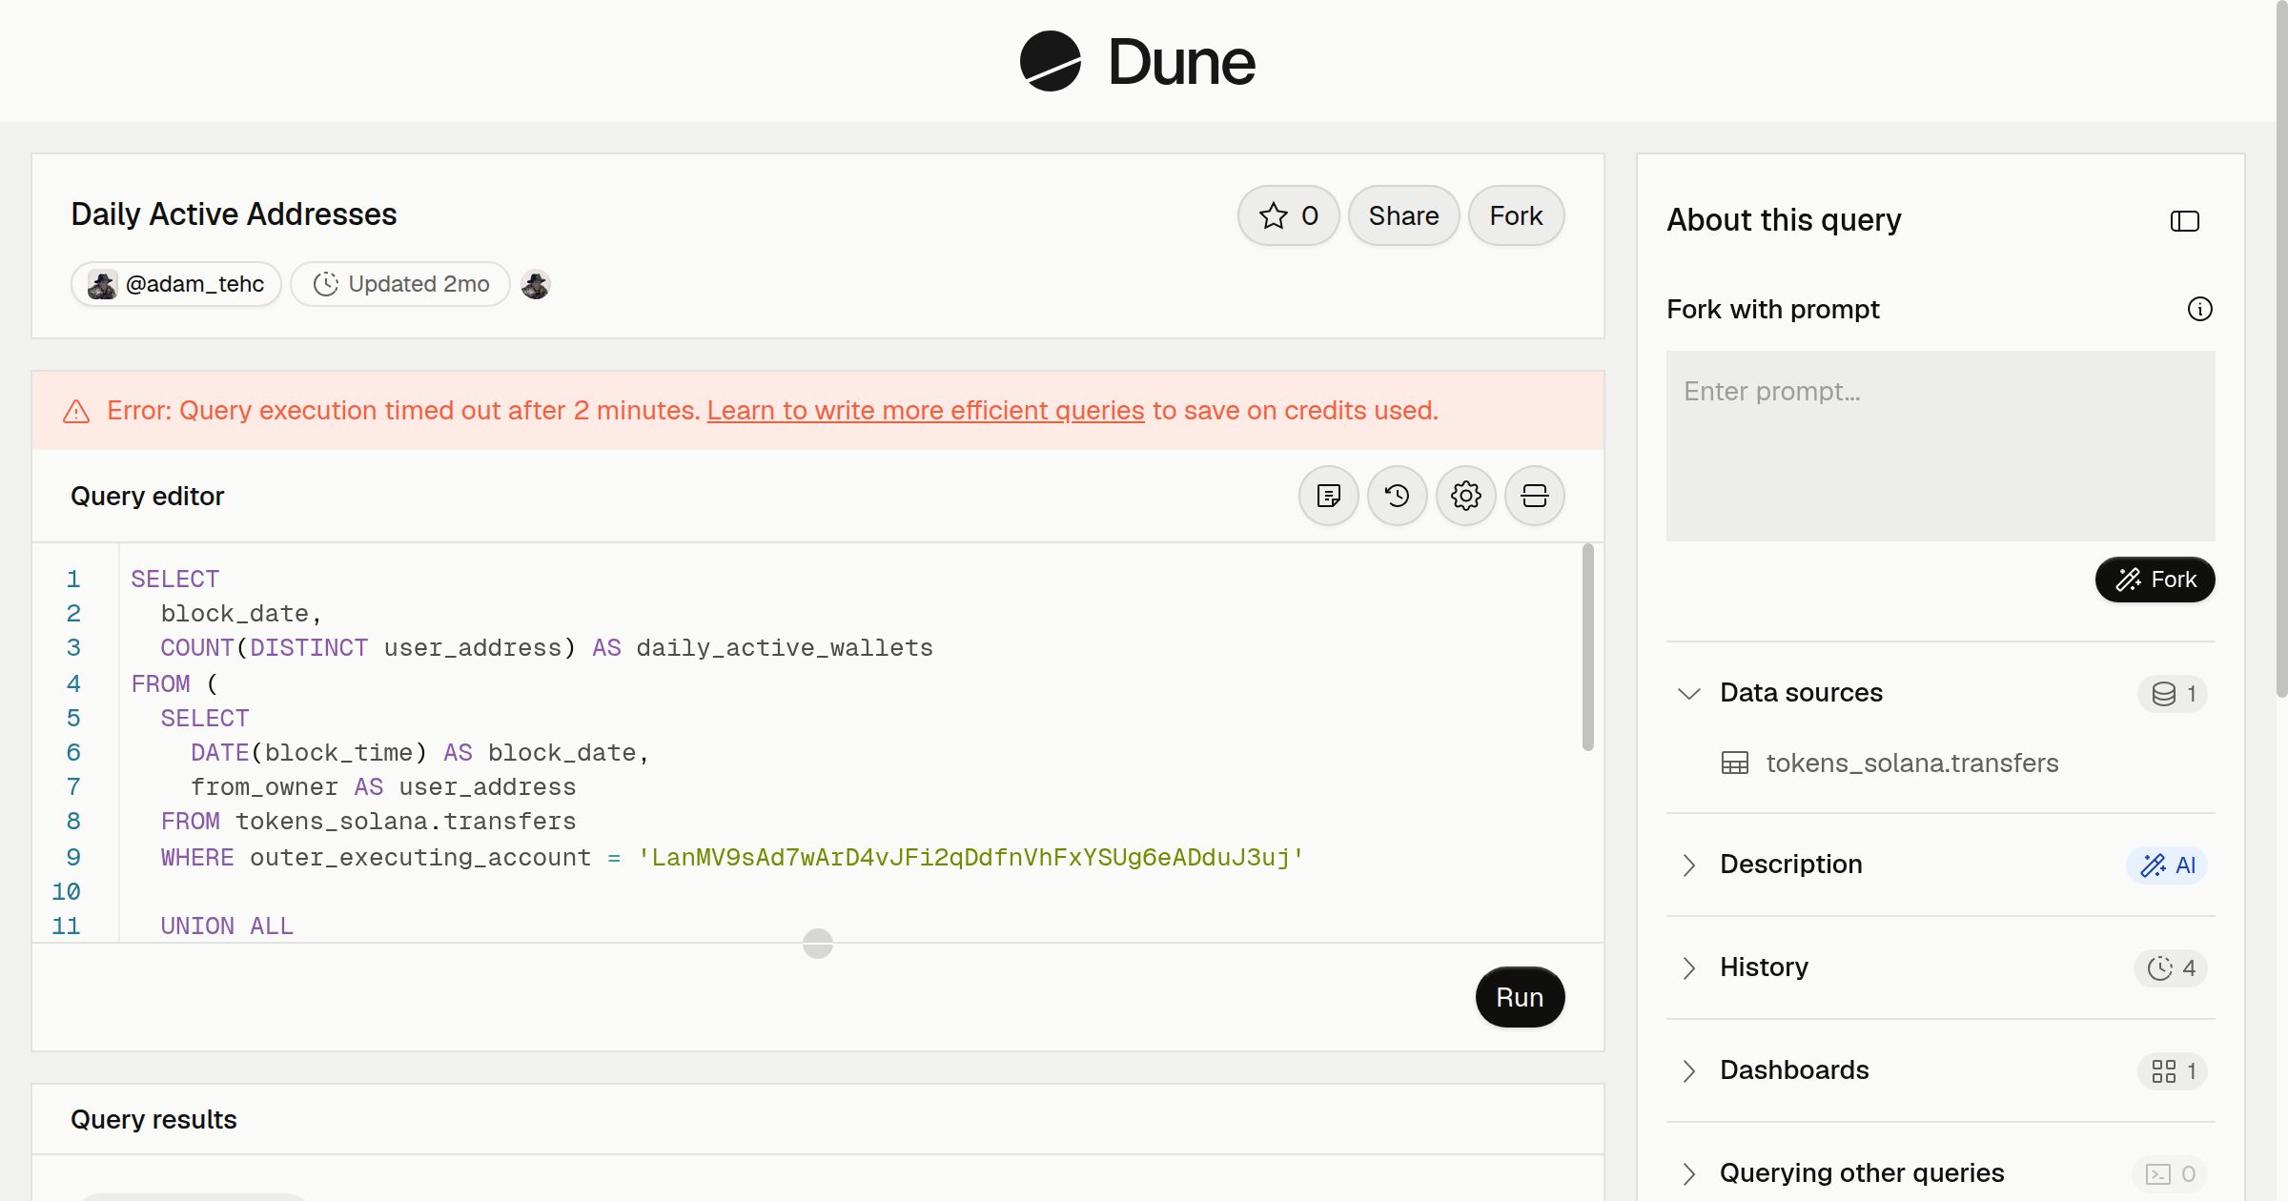Viewport: 2288px width, 1201px height.
Task: Expand Querying other queries section
Action: [1688, 1173]
